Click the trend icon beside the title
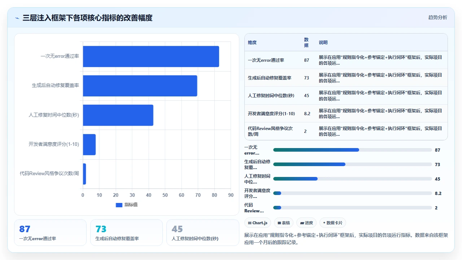Image resolution: width=462 pixels, height=260 pixels. (17, 18)
